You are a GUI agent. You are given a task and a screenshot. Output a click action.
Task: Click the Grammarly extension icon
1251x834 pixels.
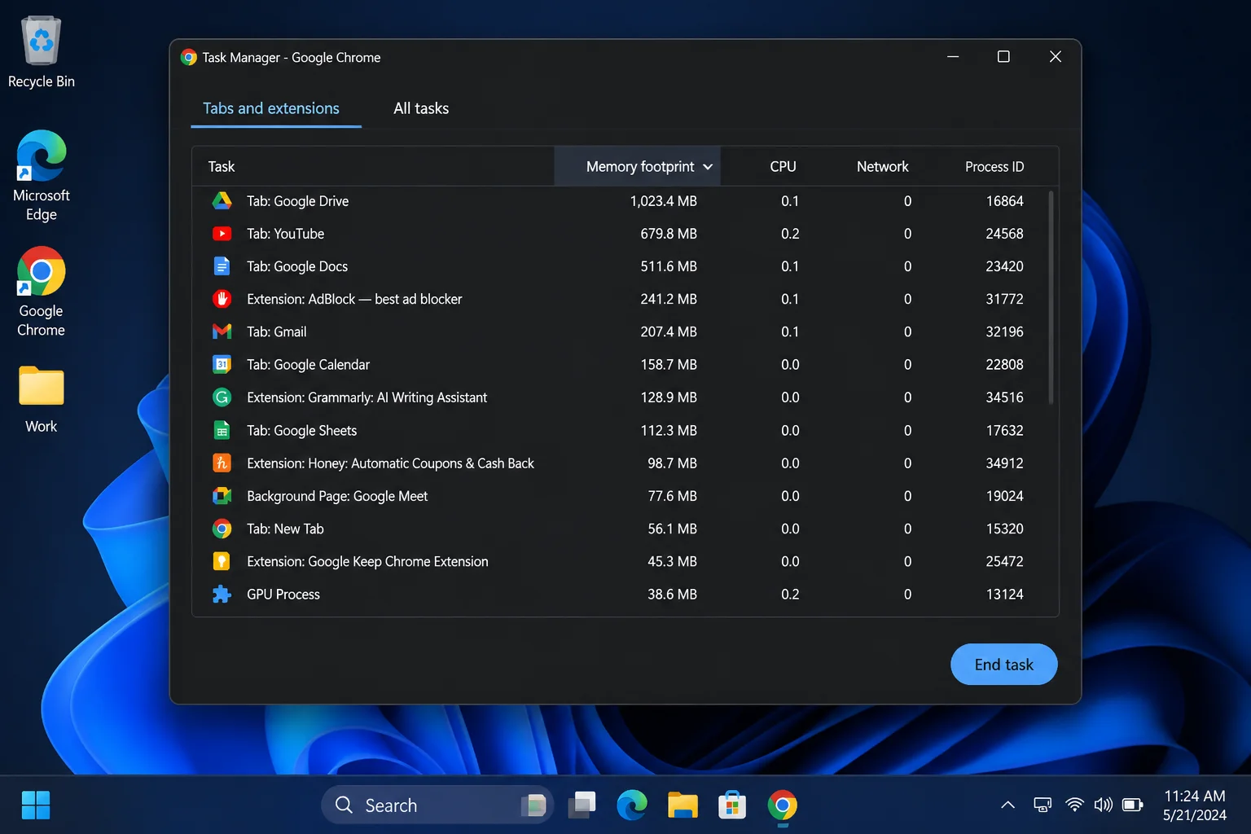pos(222,397)
